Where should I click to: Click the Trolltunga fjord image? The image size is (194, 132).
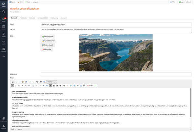coord(116,53)
